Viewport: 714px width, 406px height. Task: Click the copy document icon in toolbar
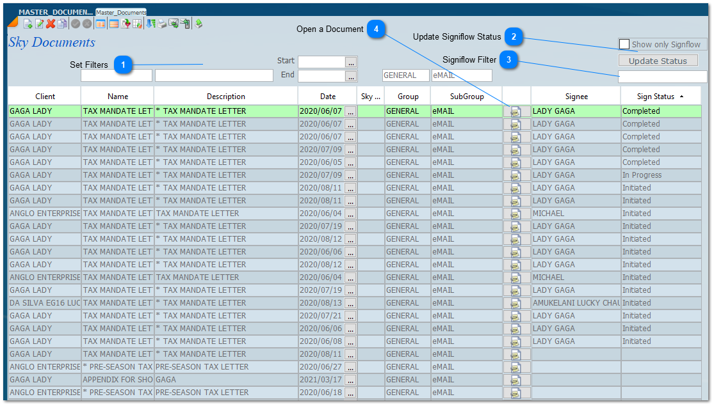tap(61, 24)
